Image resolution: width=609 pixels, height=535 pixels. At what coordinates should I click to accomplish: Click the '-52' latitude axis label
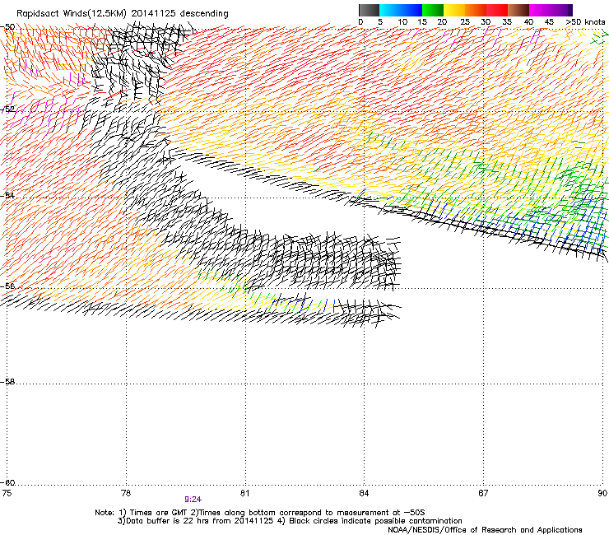point(7,109)
